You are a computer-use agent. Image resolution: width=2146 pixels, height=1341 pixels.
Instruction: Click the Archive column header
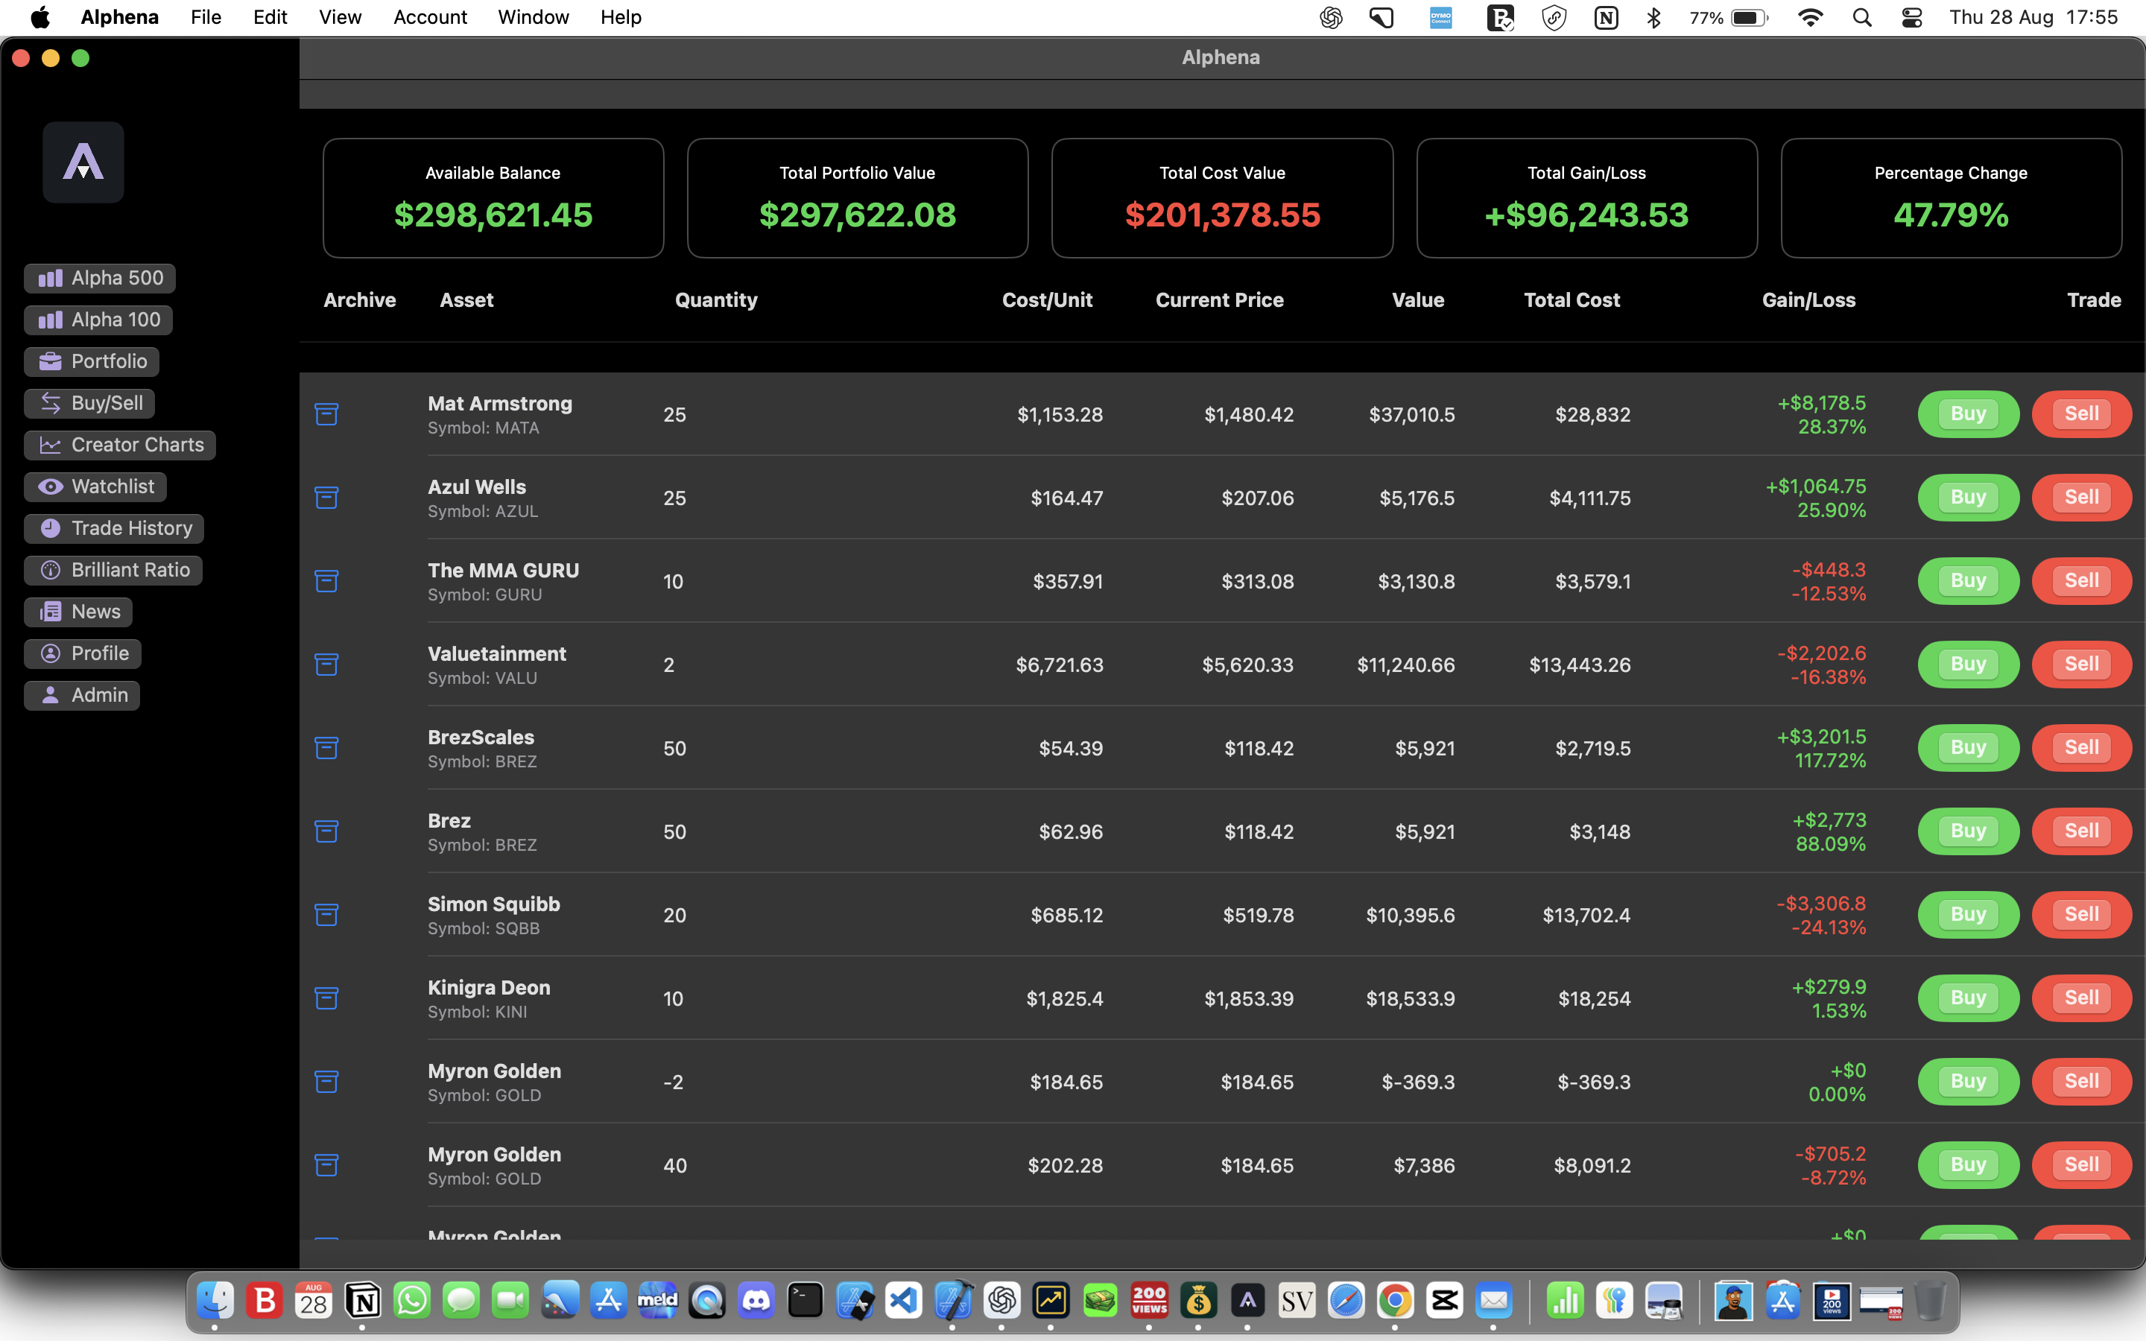(359, 301)
